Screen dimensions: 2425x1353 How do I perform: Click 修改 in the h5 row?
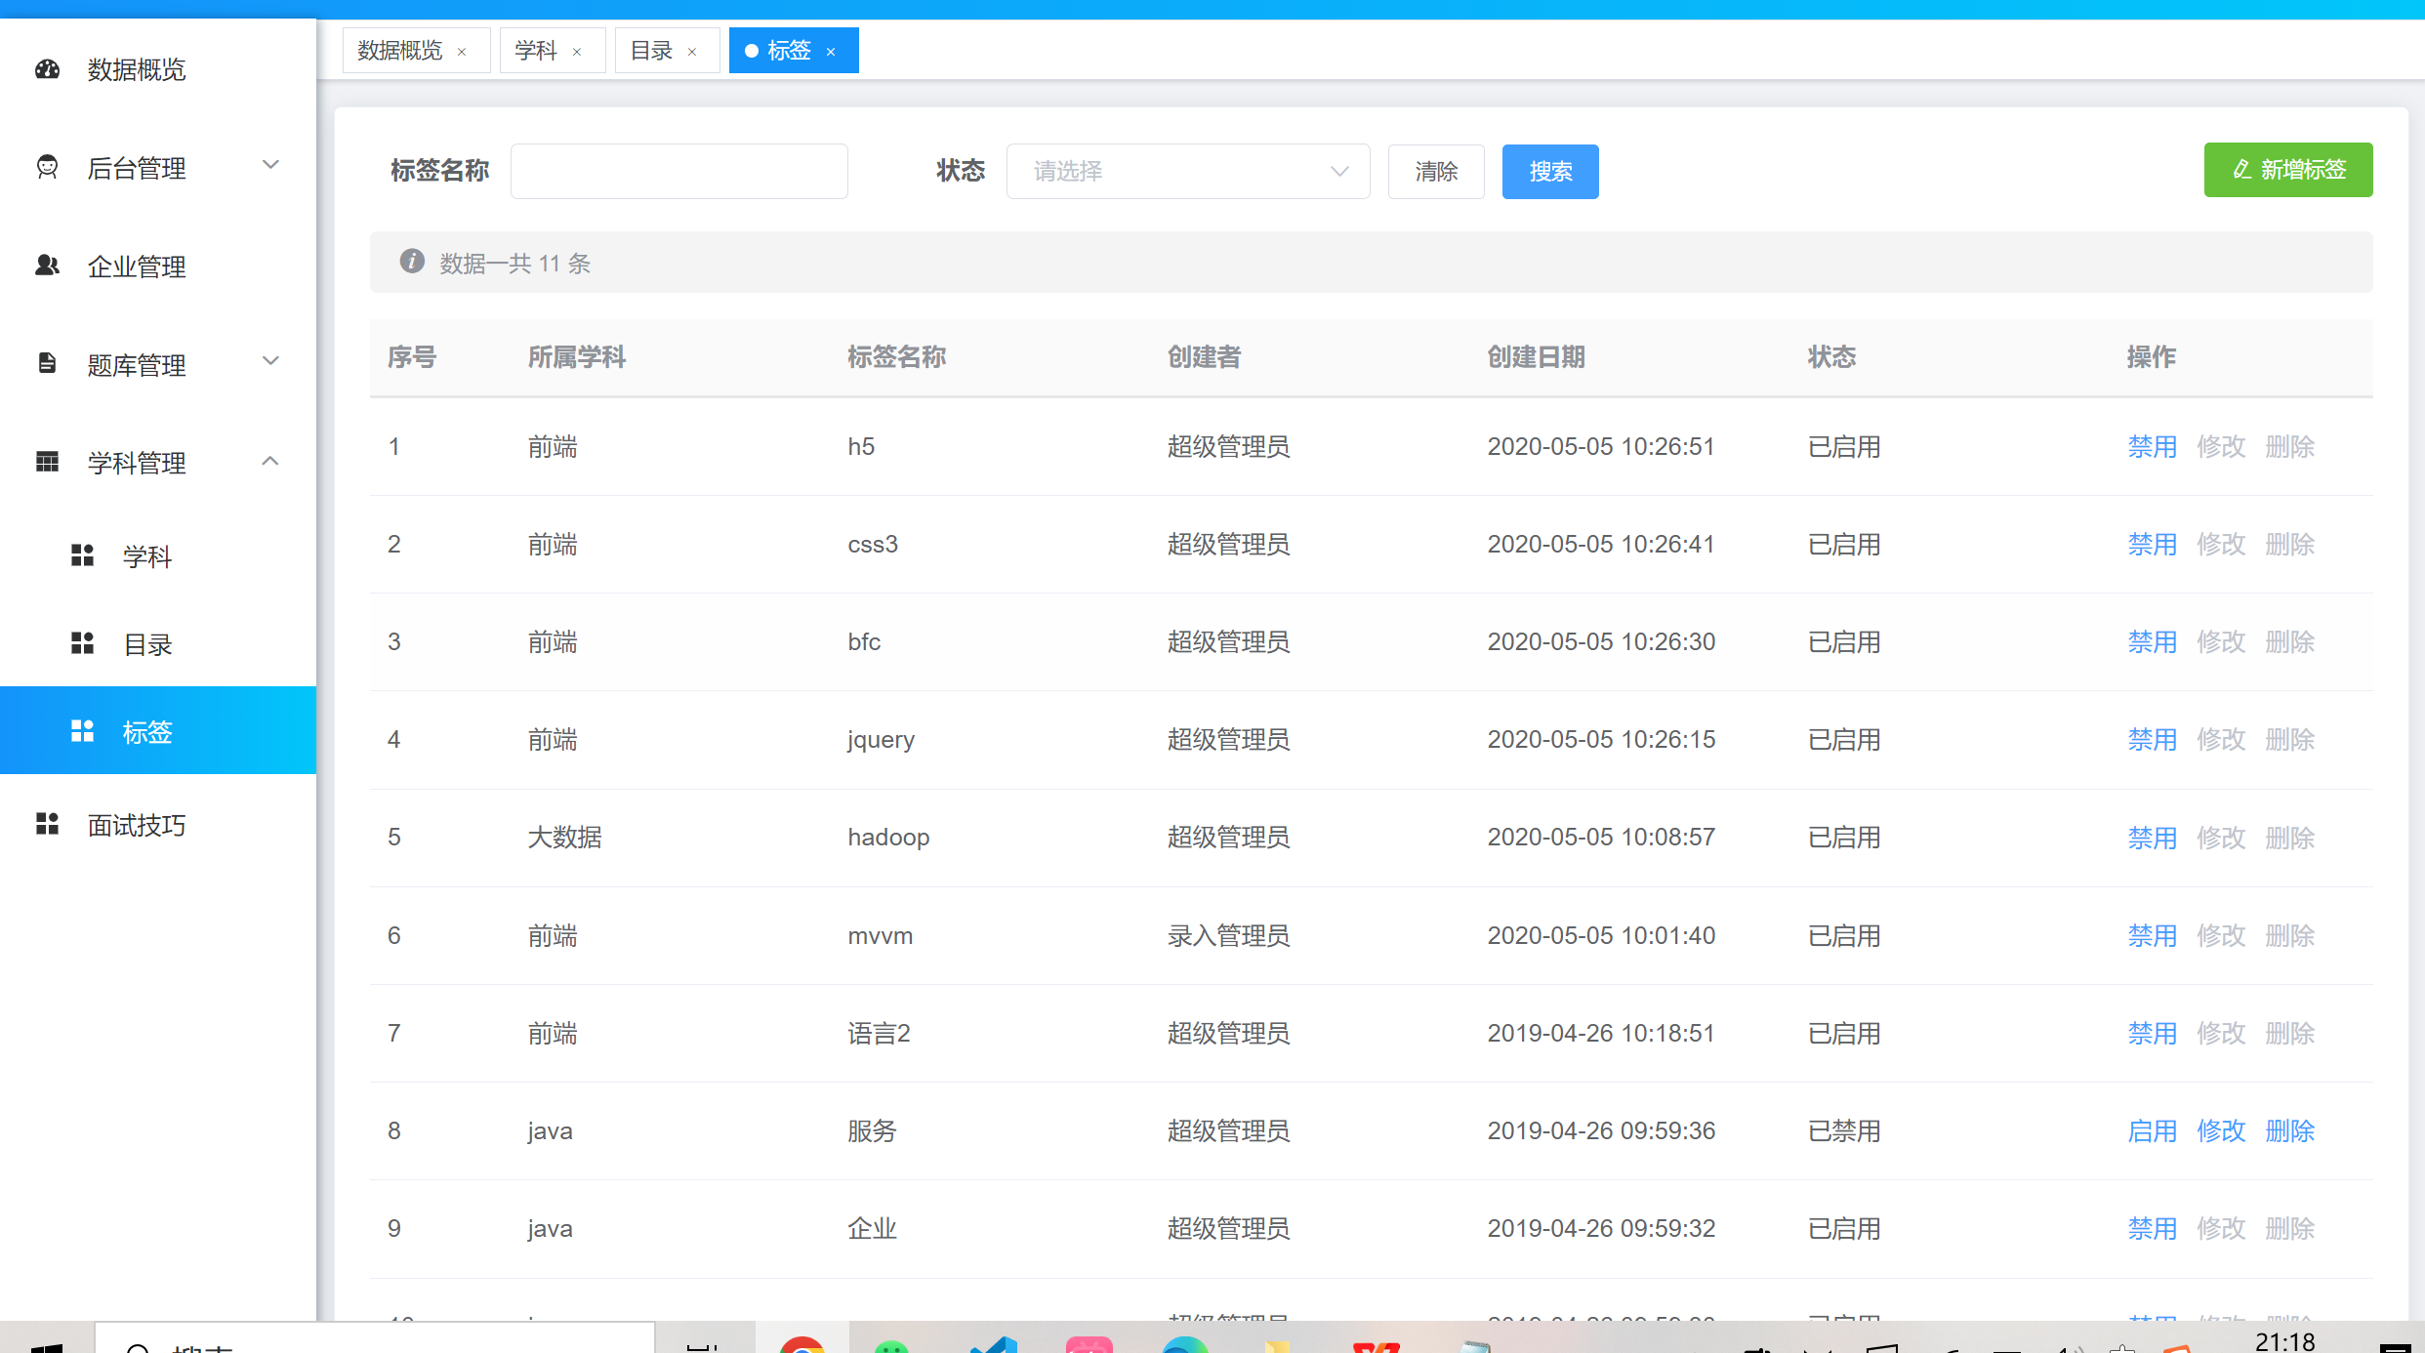[2221, 447]
